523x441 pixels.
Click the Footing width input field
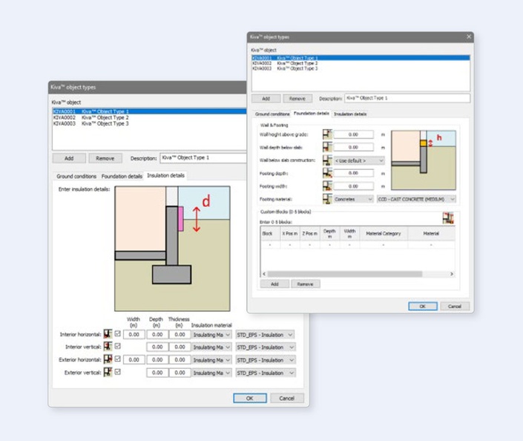354,186
